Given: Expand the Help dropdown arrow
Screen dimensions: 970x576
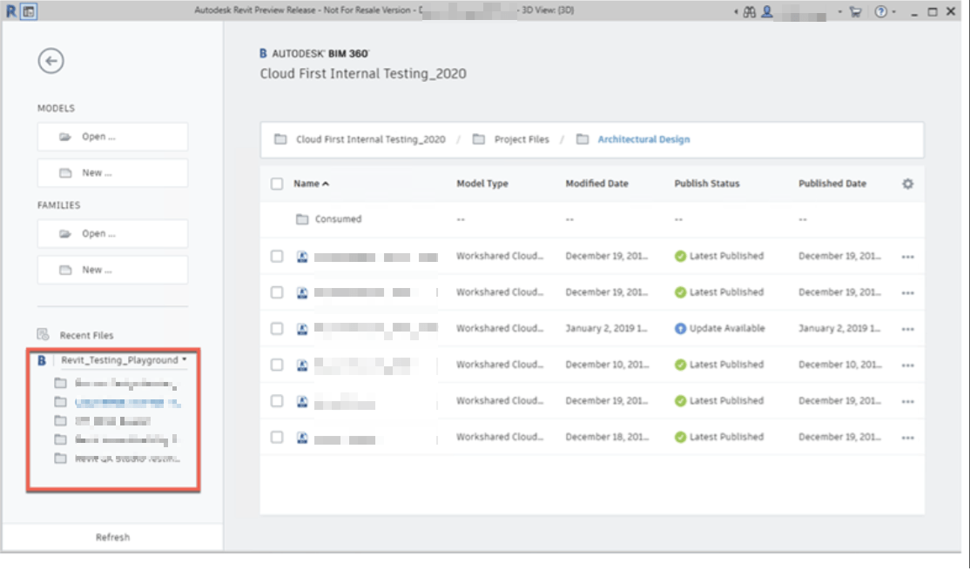Looking at the screenshot, I should [894, 11].
